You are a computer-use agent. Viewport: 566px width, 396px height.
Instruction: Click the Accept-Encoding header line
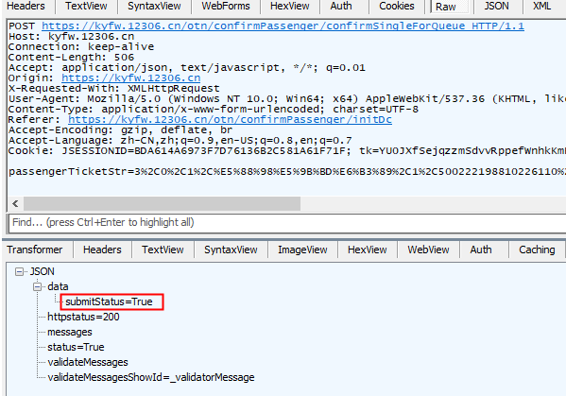121,130
